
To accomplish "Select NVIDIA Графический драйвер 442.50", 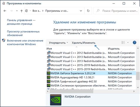I will coord(91,82).
